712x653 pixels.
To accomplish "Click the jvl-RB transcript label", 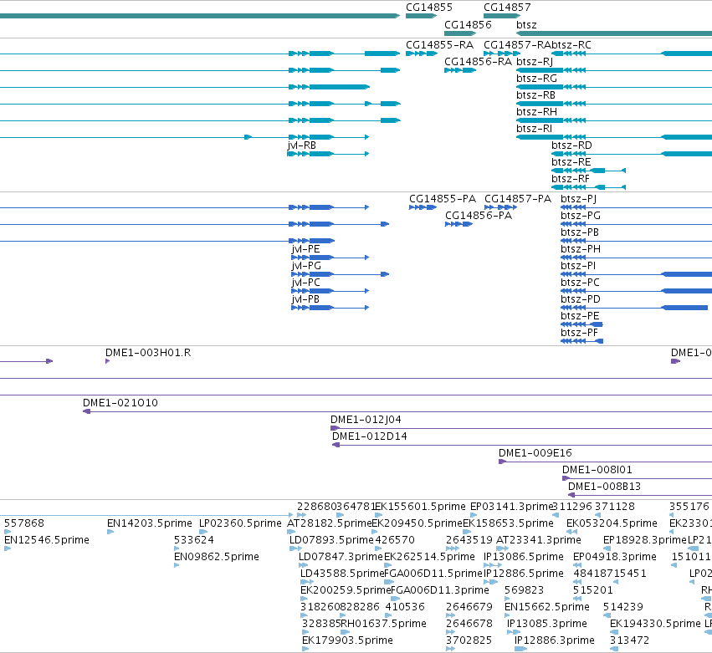I will 301,145.
